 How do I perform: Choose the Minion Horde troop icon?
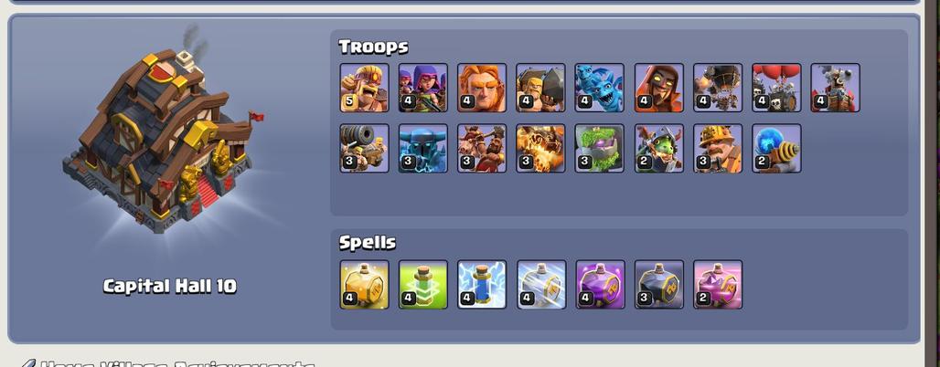coord(600,88)
